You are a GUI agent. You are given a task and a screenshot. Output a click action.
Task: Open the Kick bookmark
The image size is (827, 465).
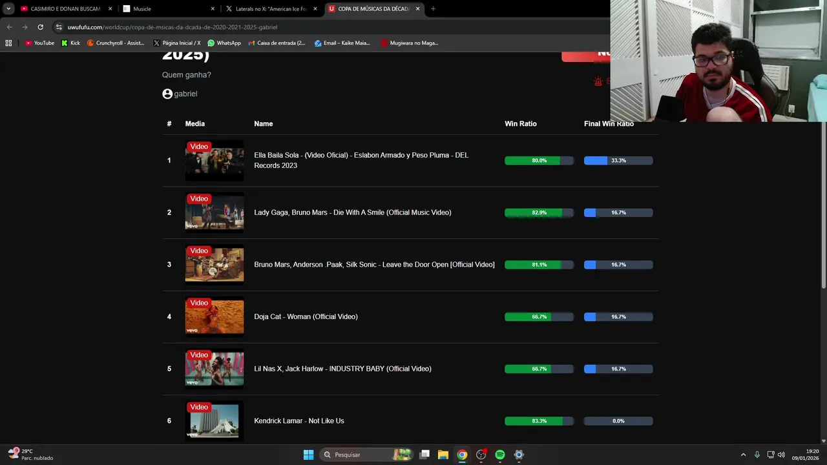click(x=70, y=43)
